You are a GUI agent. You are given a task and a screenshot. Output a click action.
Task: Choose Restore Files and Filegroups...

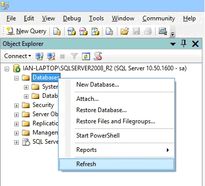116,121
